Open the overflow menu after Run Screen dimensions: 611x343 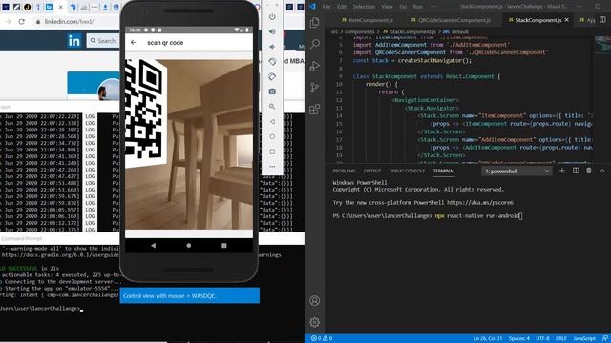tap(433, 7)
